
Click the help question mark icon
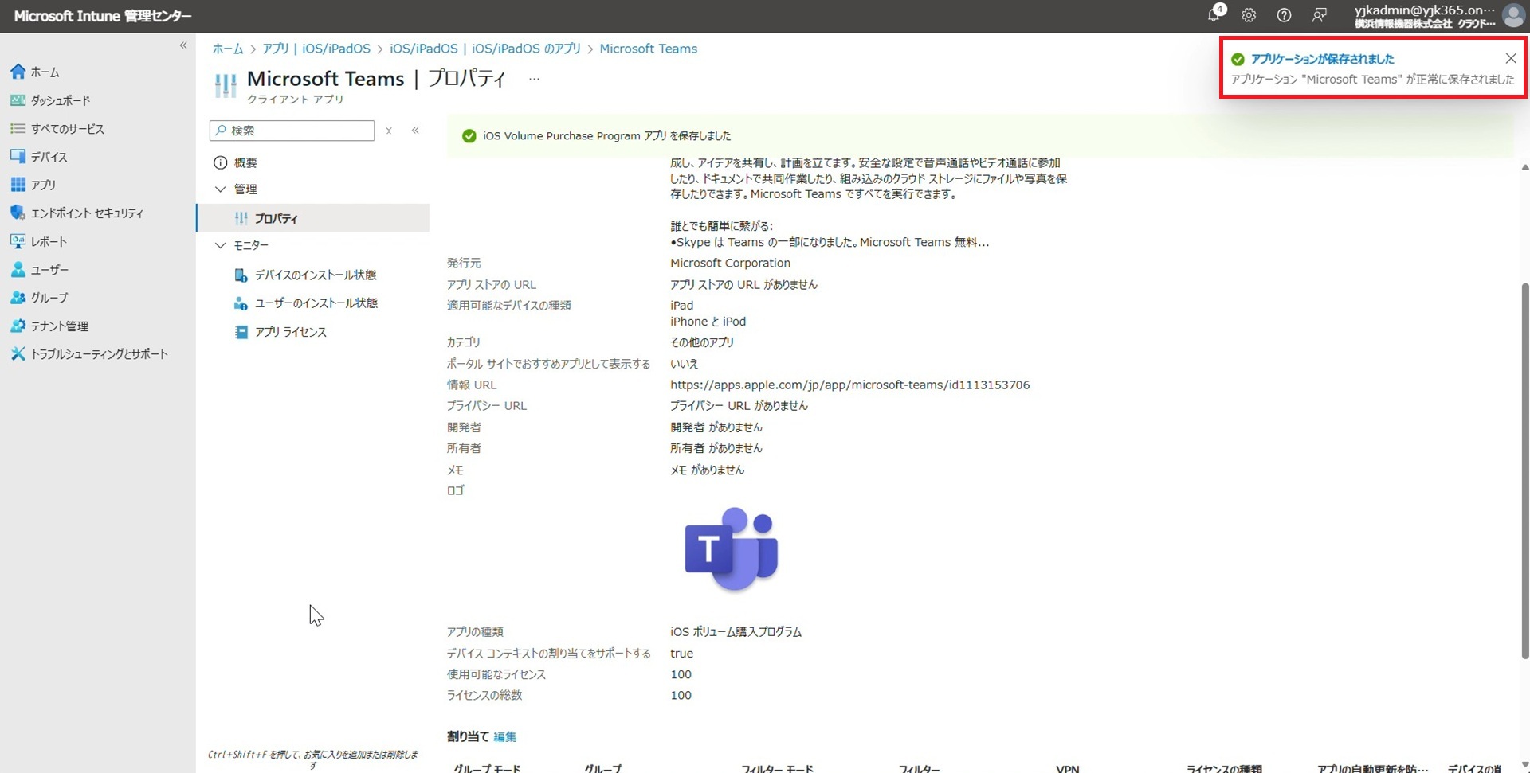pyautogui.click(x=1284, y=15)
